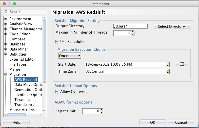Decrease Reject Limit with down arrow
Screen dimensions: 199x128
click(102, 112)
